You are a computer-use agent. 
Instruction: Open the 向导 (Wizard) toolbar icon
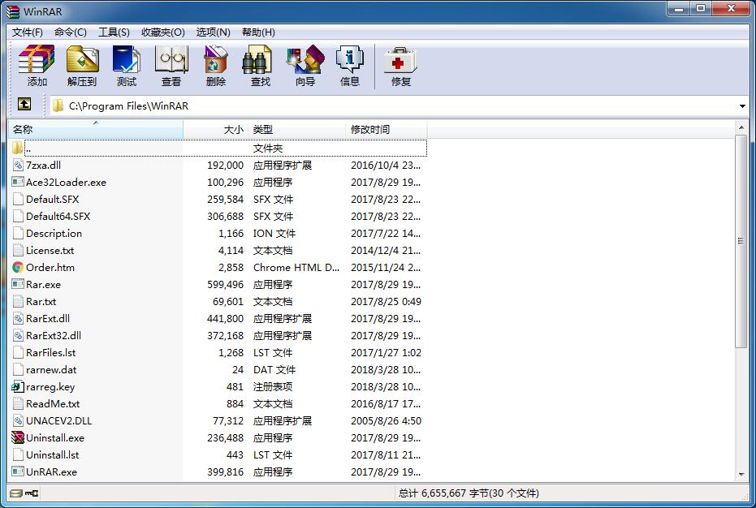(305, 59)
